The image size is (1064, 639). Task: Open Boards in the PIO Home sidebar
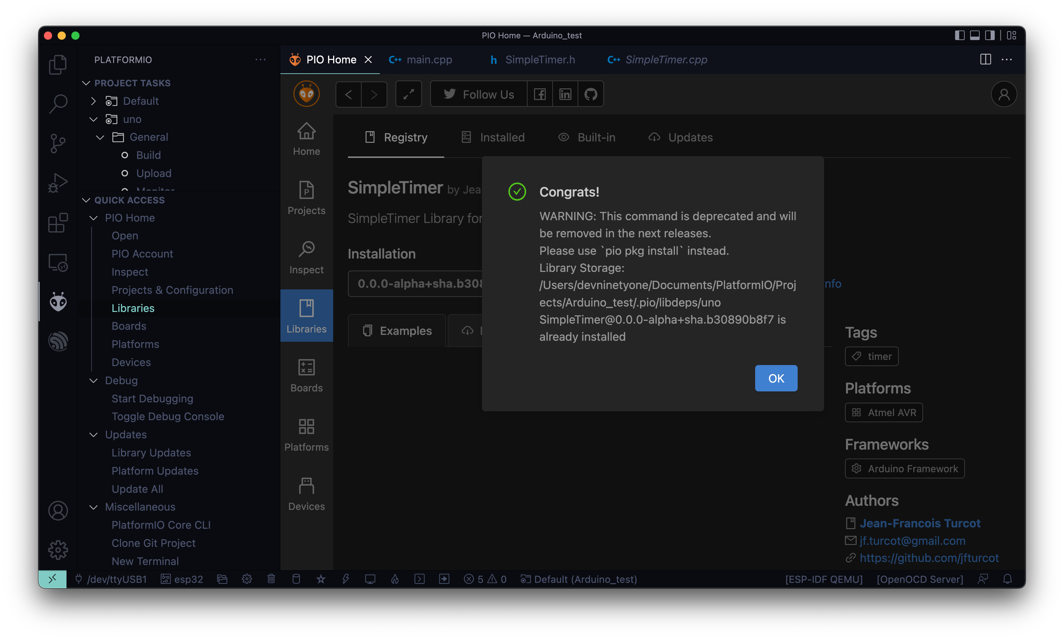(x=306, y=375)
